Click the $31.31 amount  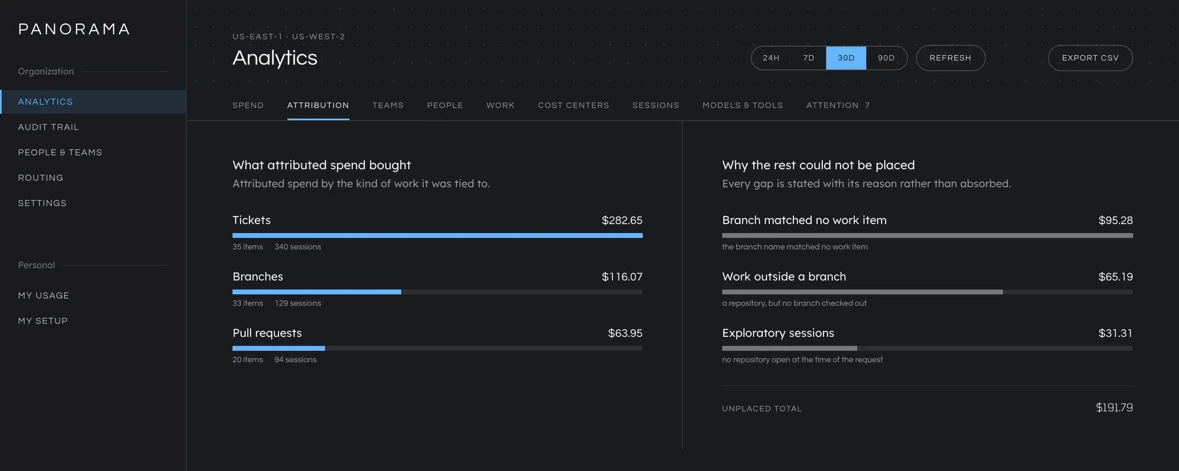point(1115,333)
